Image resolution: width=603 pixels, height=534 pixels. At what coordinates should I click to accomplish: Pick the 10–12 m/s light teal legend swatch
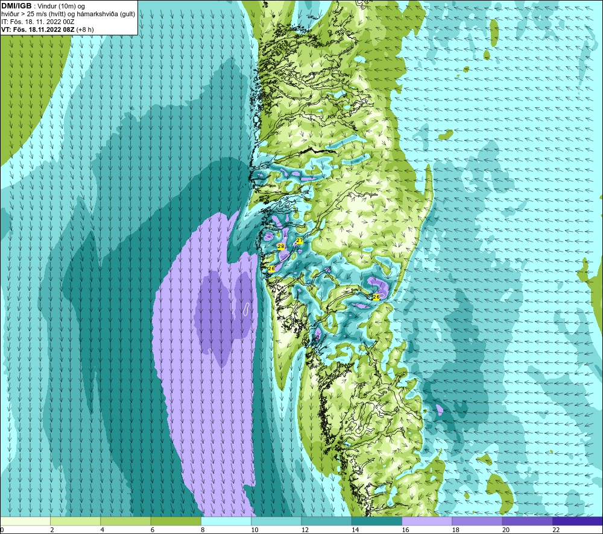point(276,521)
